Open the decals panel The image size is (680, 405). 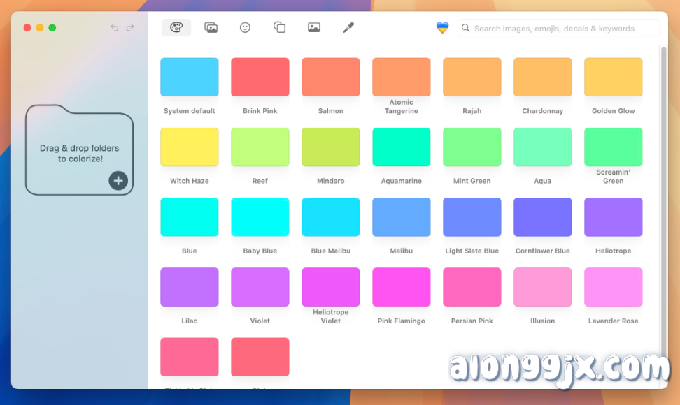(x=279, y=27)
